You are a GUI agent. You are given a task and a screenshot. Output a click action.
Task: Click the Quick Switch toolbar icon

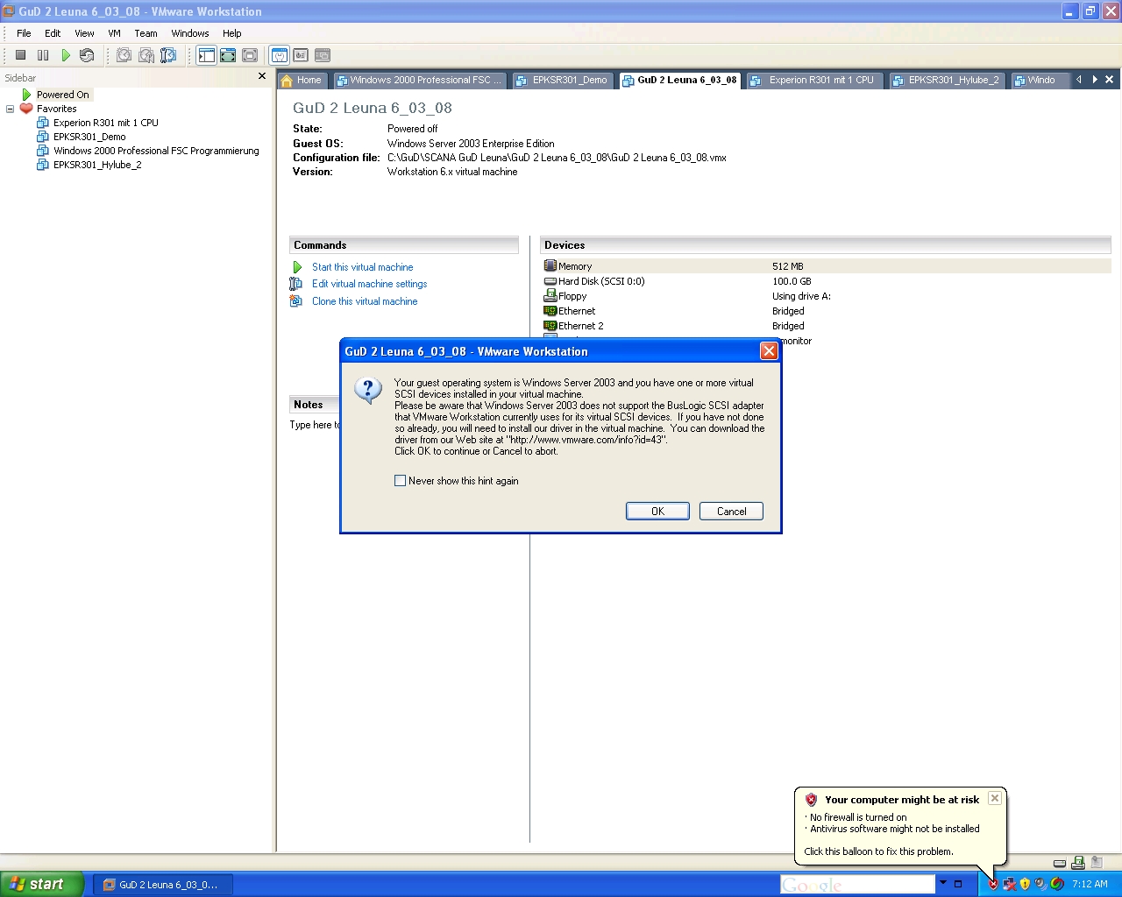pos(250,55)
